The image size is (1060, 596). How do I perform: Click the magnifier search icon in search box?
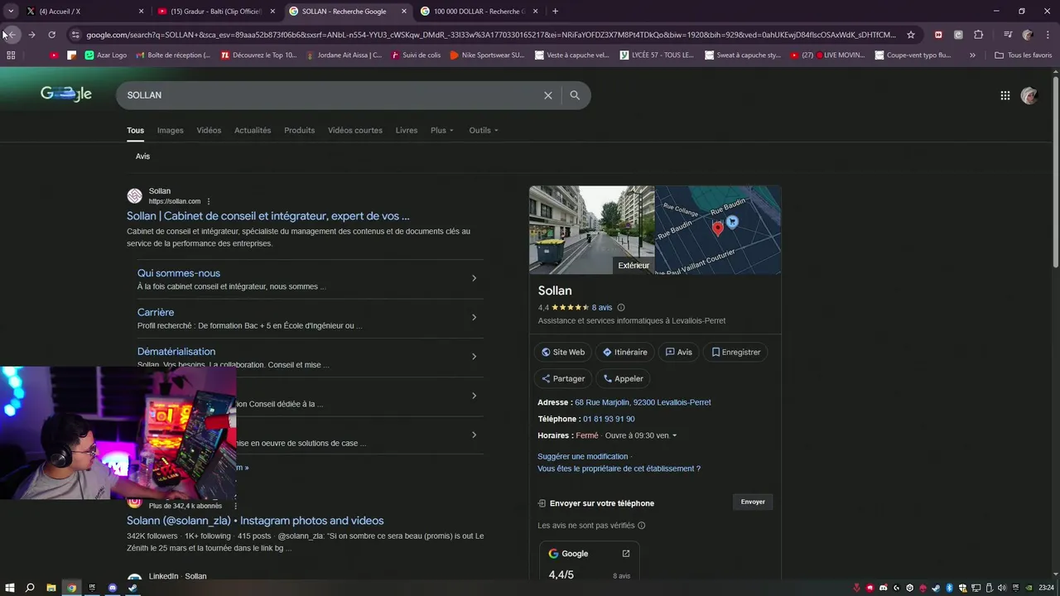tap(575, 95)
